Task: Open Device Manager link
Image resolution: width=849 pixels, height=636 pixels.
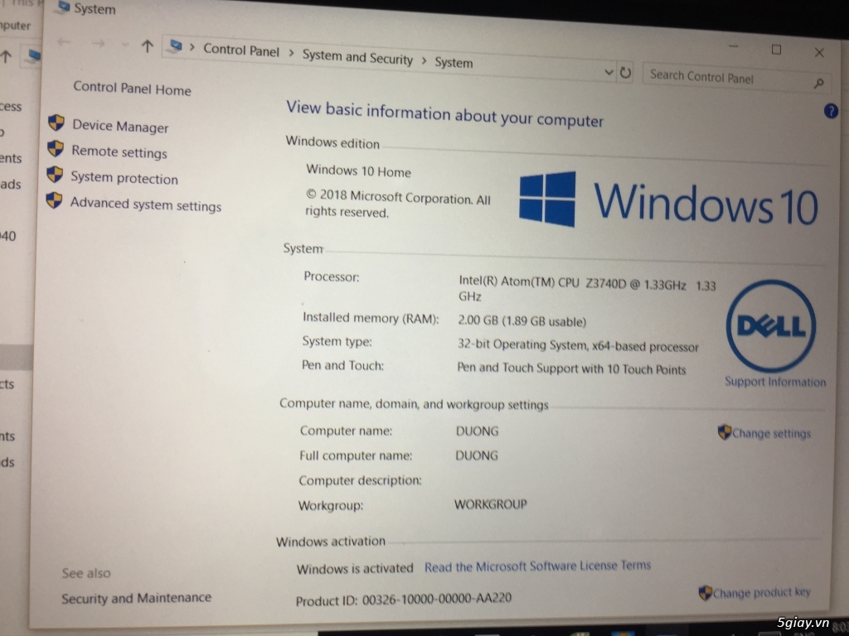Action: point(120,127)
